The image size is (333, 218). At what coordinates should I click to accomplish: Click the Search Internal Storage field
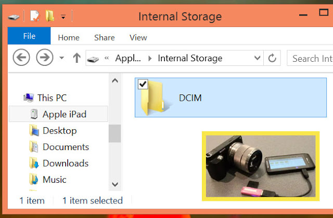310,58
